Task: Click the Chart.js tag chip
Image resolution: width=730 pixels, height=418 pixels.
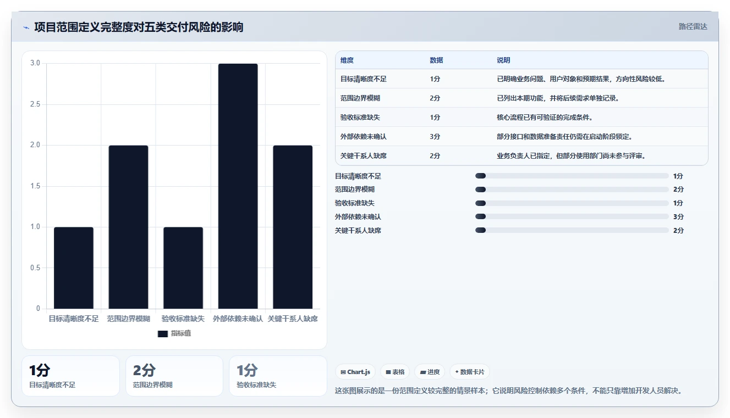Action: (x=355, y=372)
